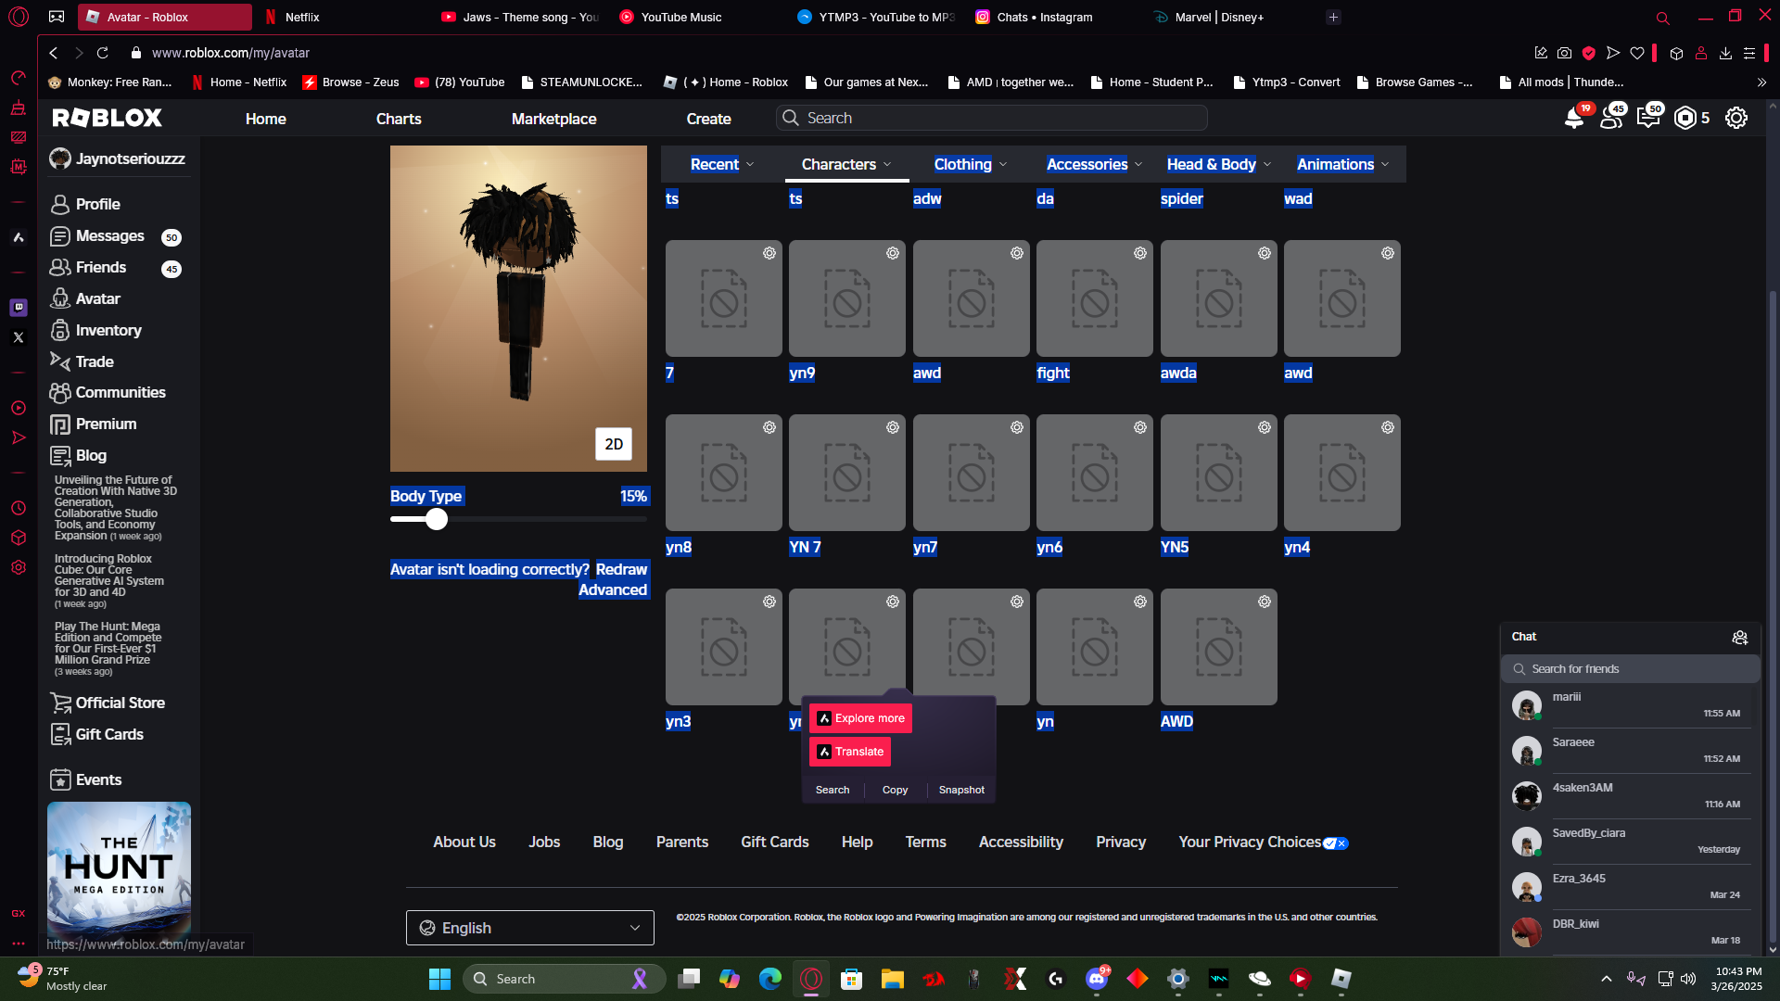
Task: Click the Search for friends field
Action: (x=1632, y=669)
